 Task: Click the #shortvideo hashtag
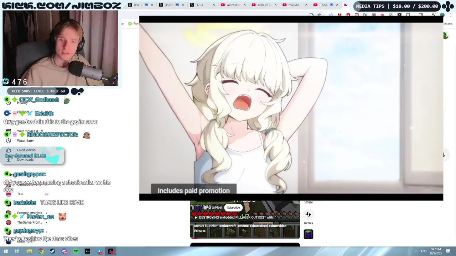(278, 226)
